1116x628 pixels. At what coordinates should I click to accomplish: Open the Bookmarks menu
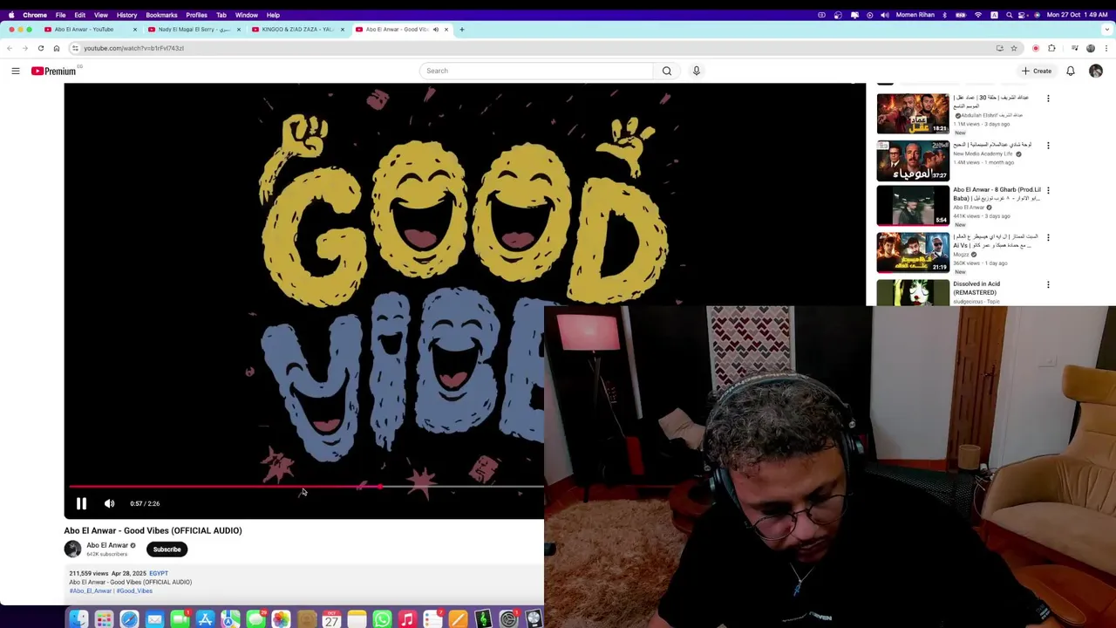(x=161, y=15)
